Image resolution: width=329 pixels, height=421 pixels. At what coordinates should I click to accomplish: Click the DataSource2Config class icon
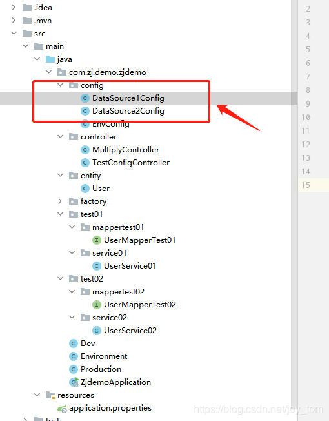click(x=85, y=111)
